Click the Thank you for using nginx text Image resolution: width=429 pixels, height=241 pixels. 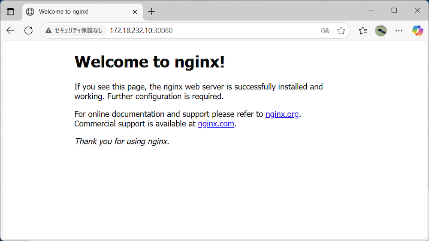122,141
